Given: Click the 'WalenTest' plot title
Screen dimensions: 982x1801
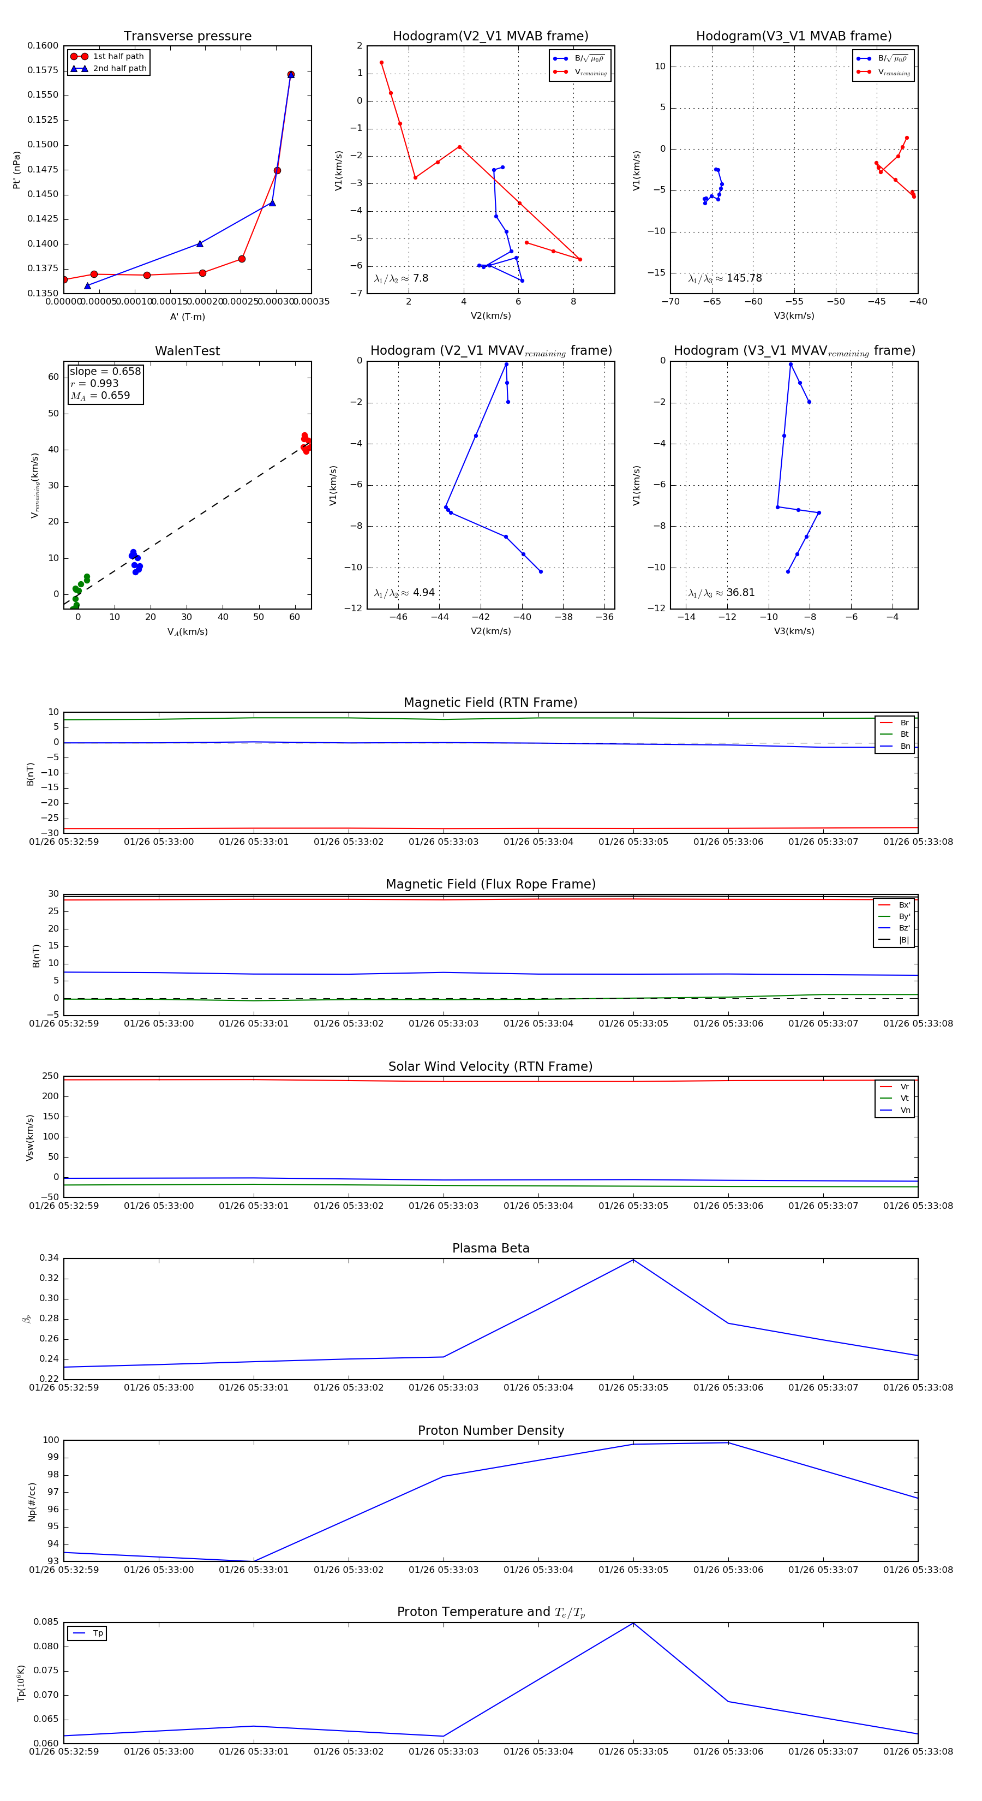Looking at the screenshot, I should (187, 351).
